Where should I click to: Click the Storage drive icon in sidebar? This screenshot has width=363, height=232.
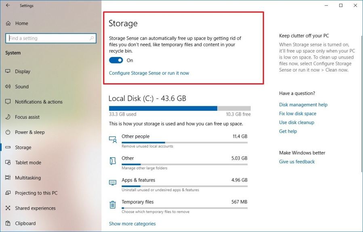point(8,147)
